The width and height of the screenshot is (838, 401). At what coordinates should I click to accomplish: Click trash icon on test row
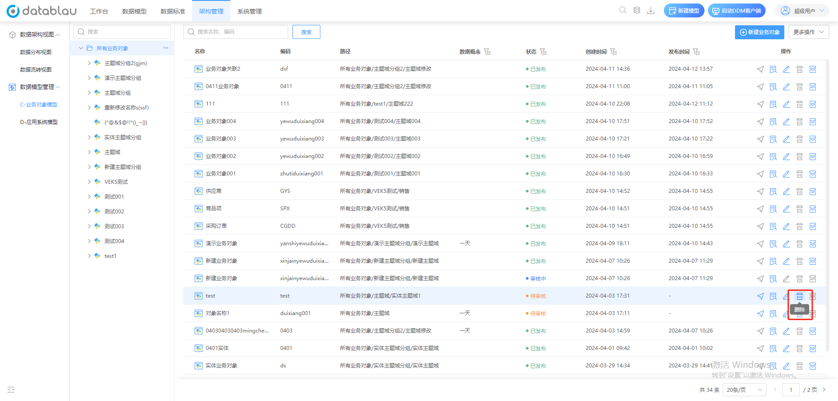[800, 296]
